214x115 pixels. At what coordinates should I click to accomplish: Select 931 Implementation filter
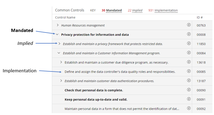click(163, 10)
